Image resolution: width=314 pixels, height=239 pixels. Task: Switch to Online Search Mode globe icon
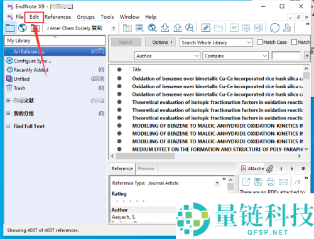(x=23, y=28)
